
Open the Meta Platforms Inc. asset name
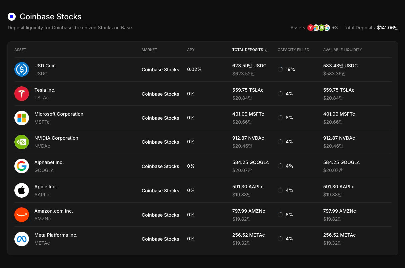56,235
